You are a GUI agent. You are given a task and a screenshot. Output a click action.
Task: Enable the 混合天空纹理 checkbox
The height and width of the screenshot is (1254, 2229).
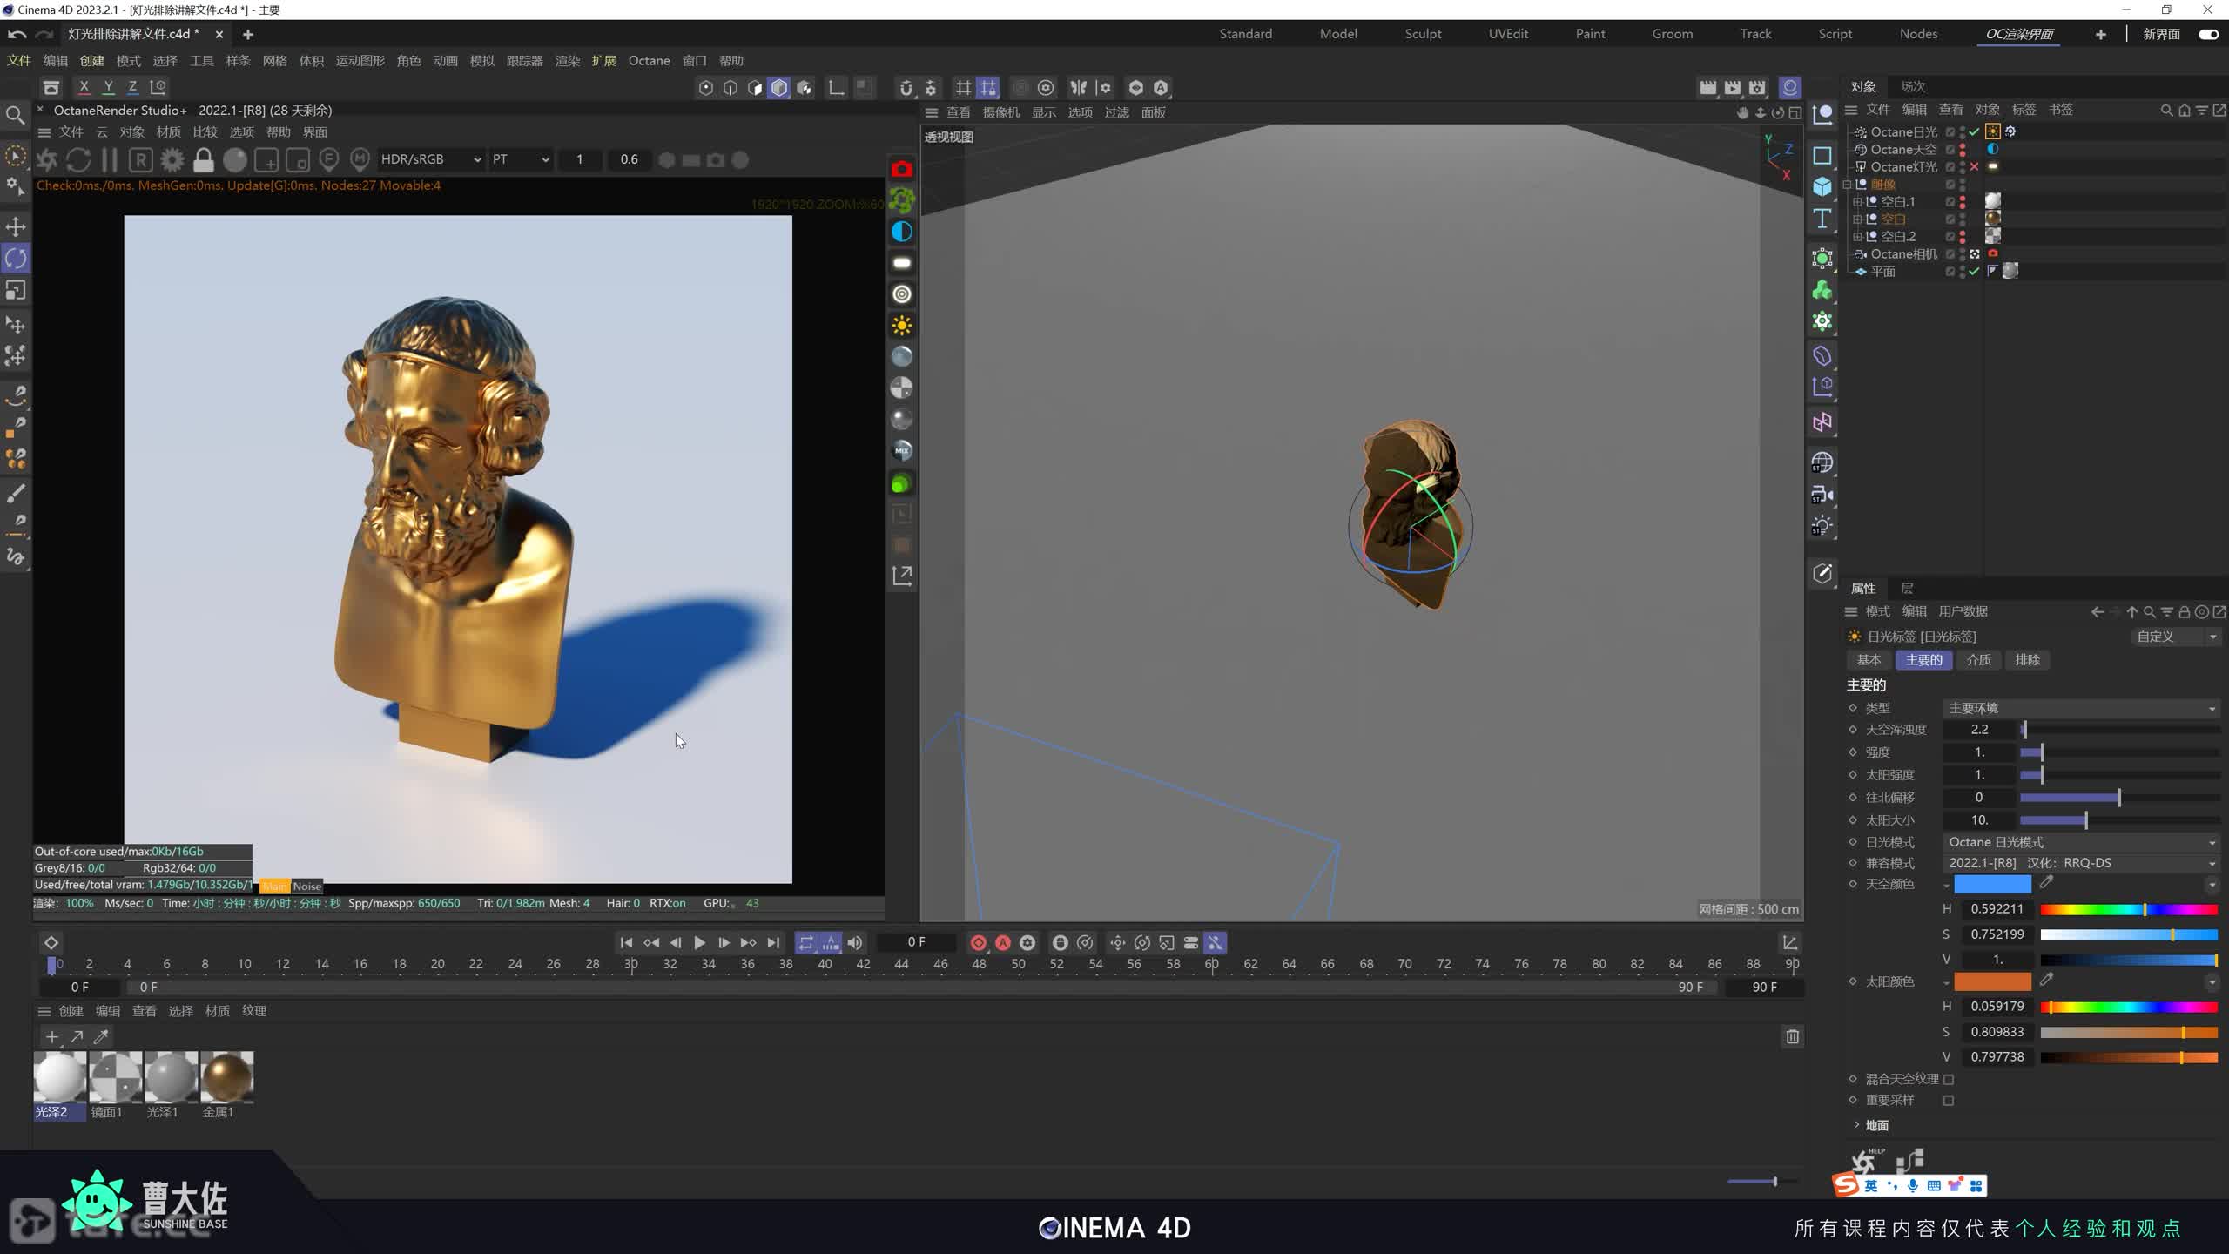(x=1949, y=1080)
